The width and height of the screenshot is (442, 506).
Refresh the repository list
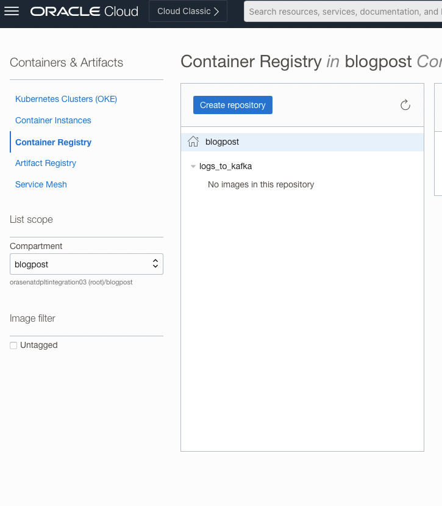(405, 105)
